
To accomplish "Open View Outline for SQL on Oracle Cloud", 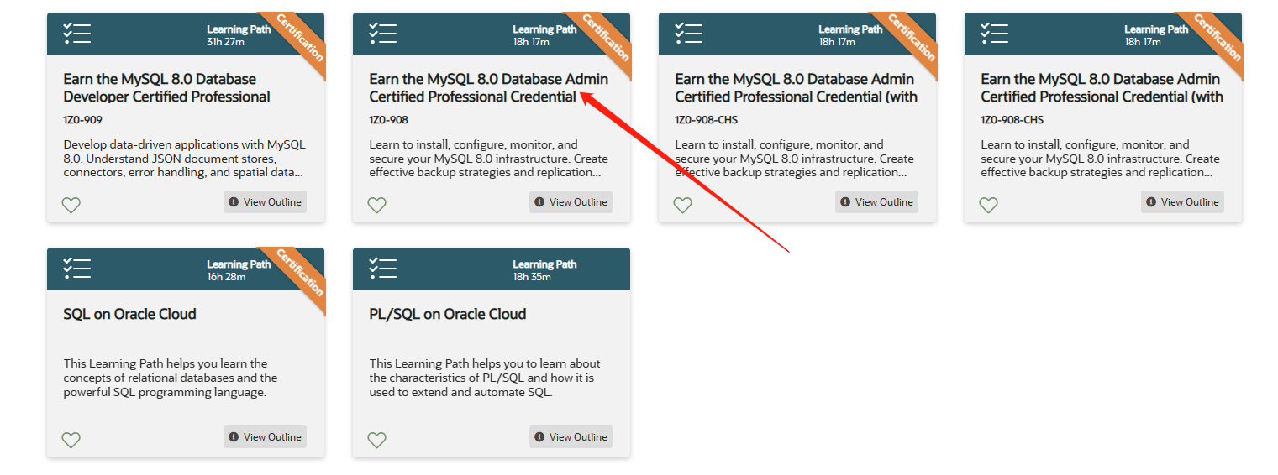I will pyautogui.click(x=265, y=437).
